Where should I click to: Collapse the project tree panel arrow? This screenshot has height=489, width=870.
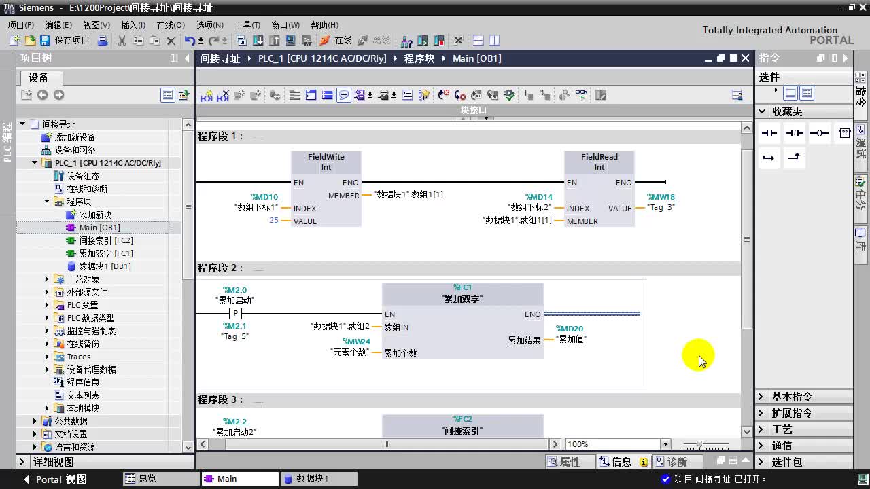click(187, 58)
